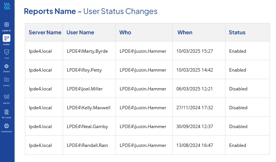Open the My Lepide sidebar icon

[x=6, y=112]
